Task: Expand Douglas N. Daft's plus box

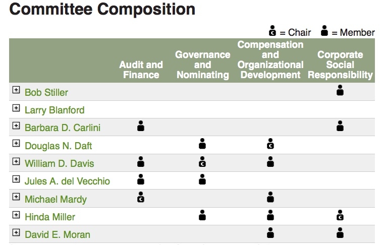Action: 16,143
